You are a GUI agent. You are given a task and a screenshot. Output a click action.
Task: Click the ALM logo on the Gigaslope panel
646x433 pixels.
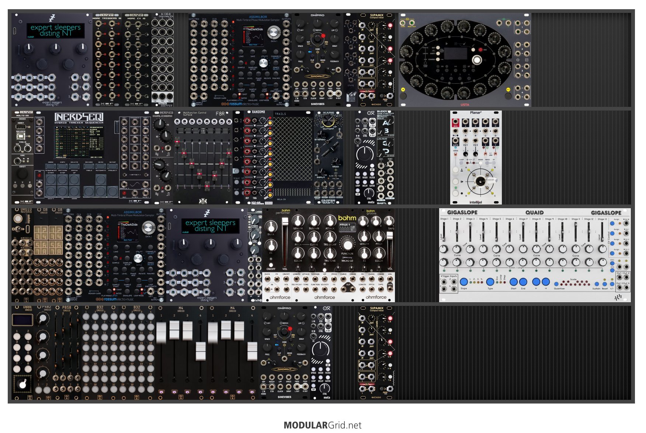coord(618,297)
